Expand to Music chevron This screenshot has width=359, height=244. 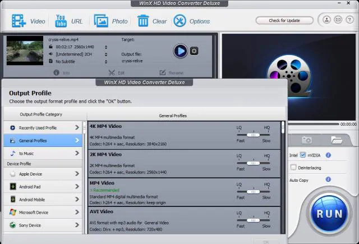click(77, 153)
